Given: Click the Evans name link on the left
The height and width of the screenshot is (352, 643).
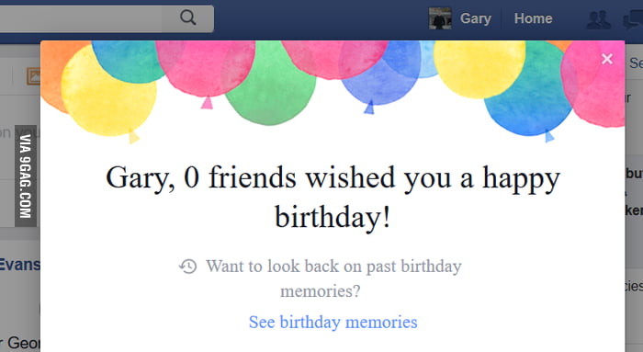Looking at the screenshot, I should point(19,265).
